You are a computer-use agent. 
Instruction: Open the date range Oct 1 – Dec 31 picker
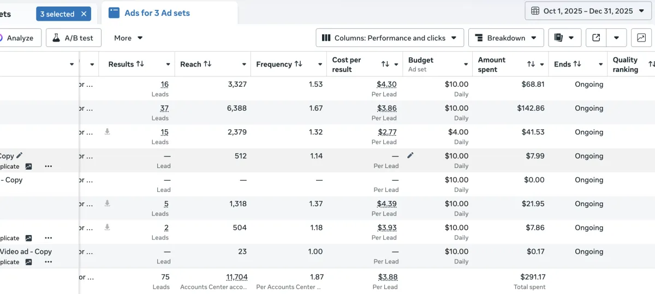click(588, 11)
